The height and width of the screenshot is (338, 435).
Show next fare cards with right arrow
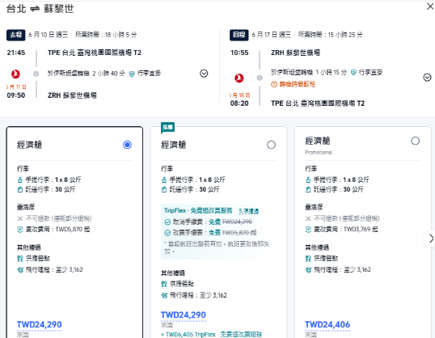[x=431, y=238]
